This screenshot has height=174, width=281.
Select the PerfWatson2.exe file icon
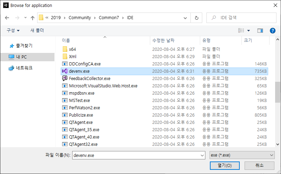65,108
